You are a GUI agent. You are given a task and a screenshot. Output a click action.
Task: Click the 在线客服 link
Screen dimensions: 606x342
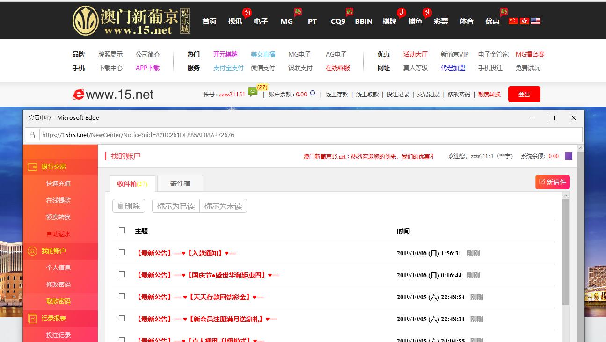tap(338, 68)
